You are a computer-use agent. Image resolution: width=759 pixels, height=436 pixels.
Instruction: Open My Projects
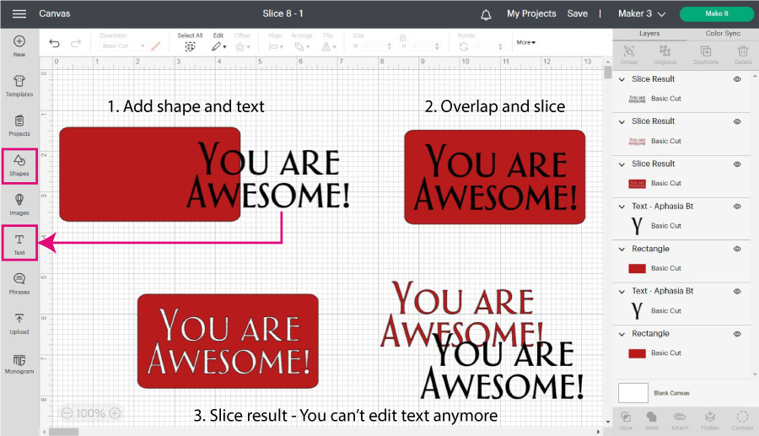(531, 13)
